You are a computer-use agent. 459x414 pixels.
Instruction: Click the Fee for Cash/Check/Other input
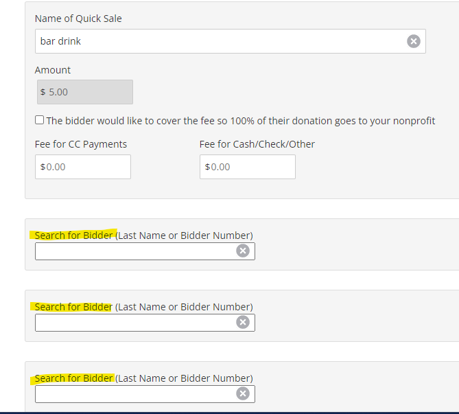click(x=248, y=167)
